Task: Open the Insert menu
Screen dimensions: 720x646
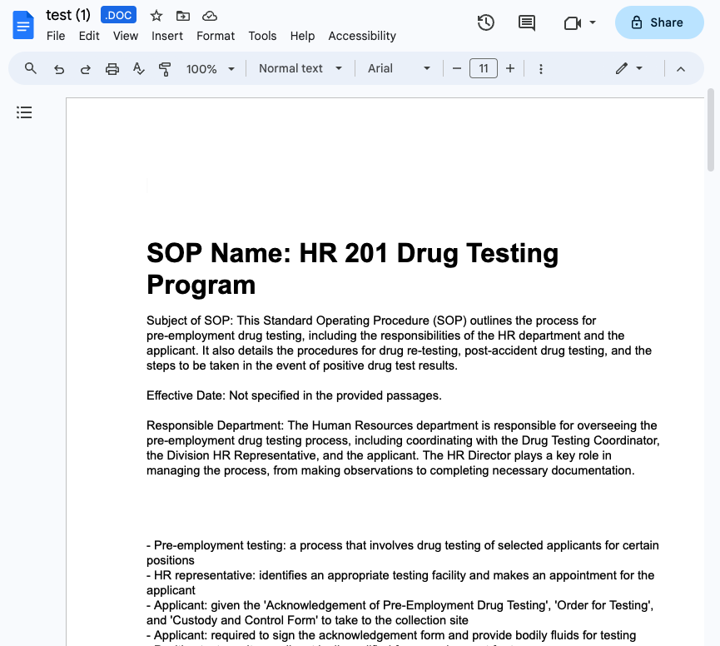Action: 167,36
